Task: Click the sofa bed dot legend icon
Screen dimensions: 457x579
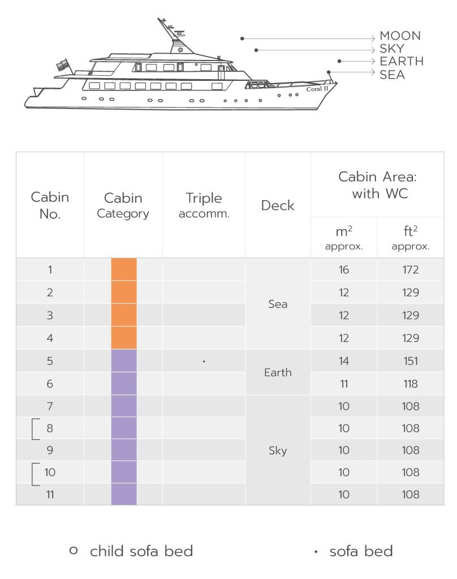Action: point(316,551)
